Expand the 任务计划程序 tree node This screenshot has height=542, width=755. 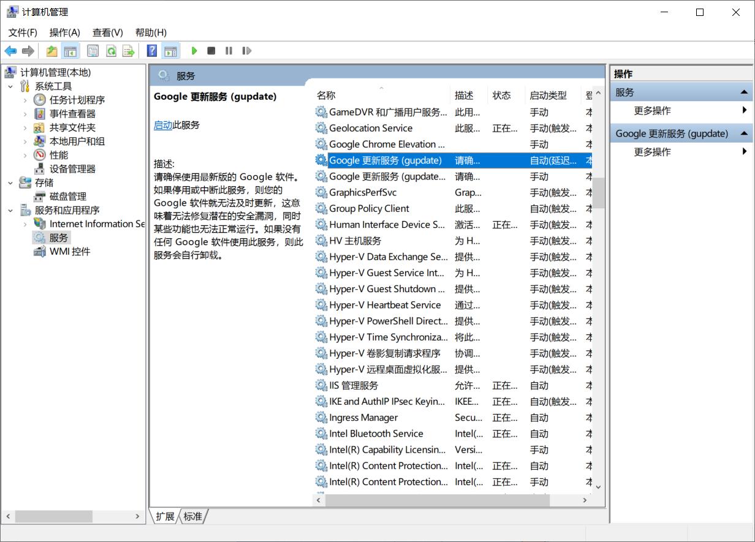click(25, 100)
